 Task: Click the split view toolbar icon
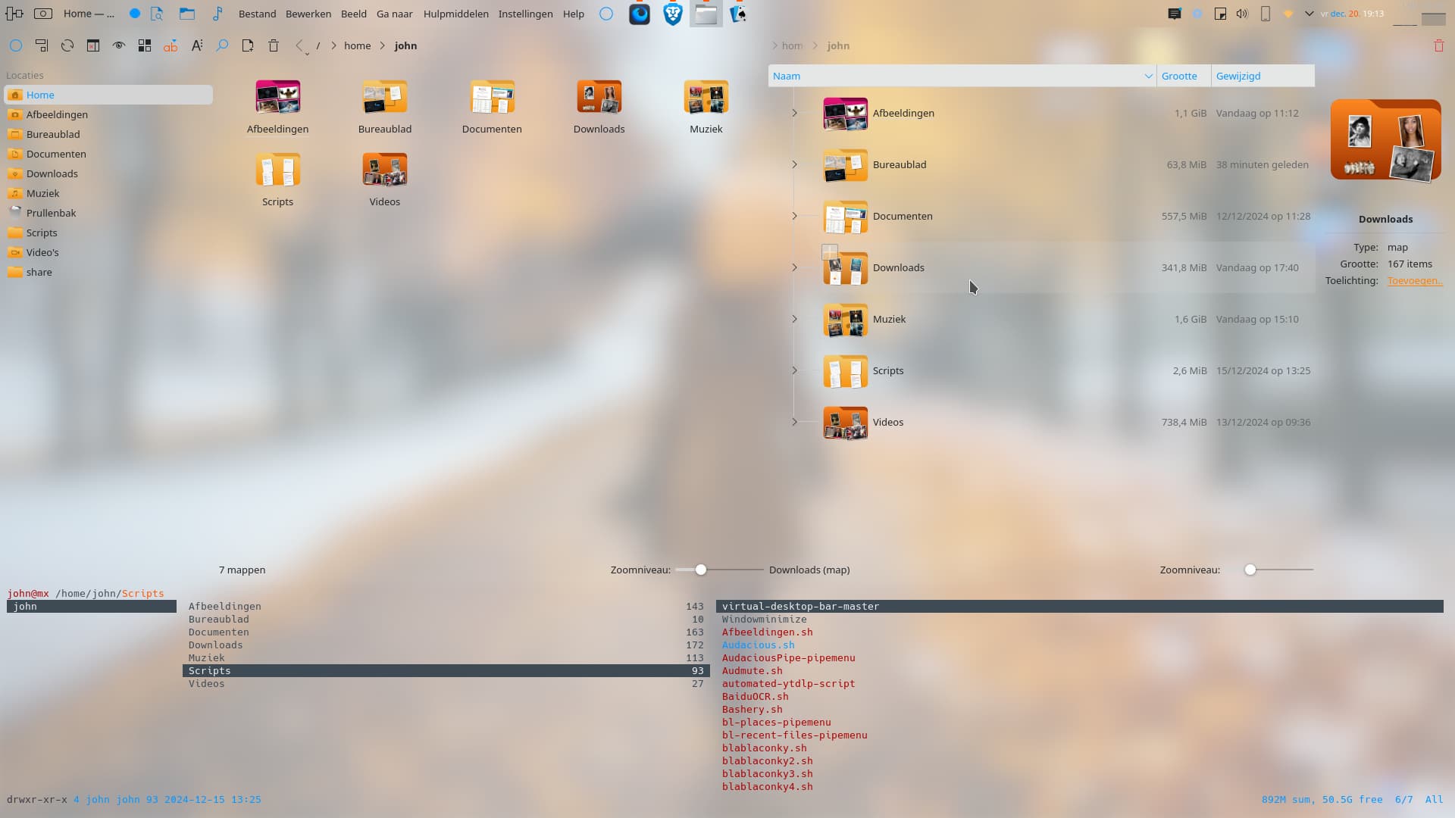coord(93,45)
